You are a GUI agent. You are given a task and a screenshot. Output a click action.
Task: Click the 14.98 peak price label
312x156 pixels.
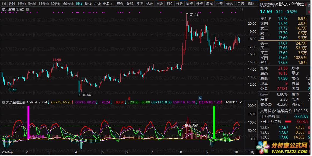click(57, 60)
